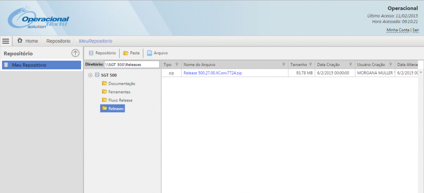Collapse the SGT 500 tree node

coord(90,75)
